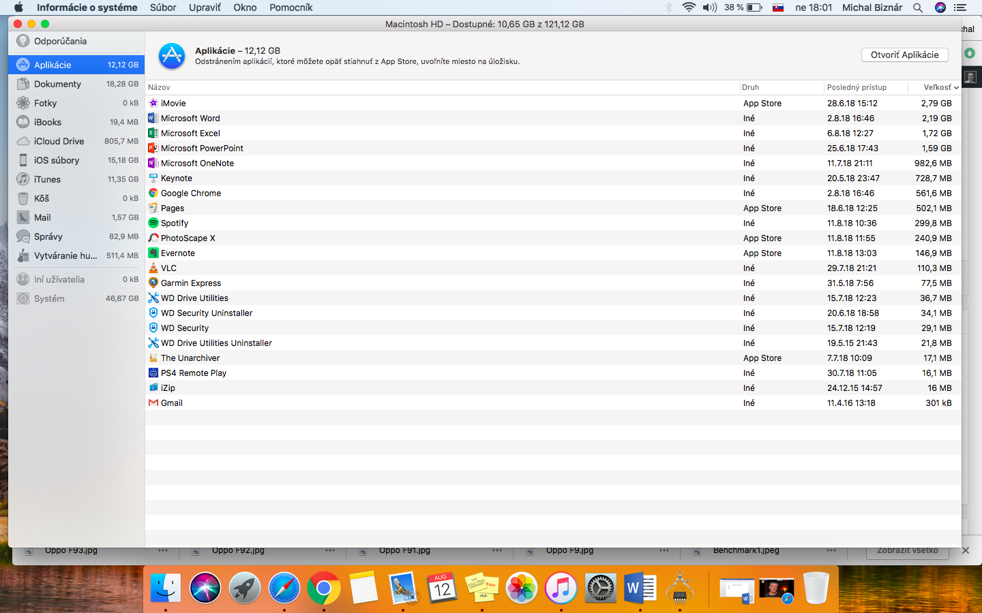
Task: Select the Gmail envelope icon
Action: click(x=153, y=403)
